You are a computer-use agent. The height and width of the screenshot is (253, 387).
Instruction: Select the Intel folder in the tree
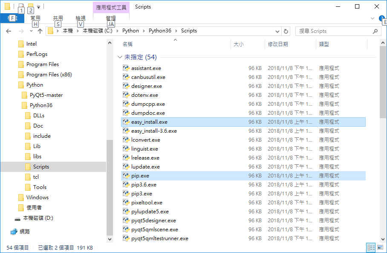[32, 44]
